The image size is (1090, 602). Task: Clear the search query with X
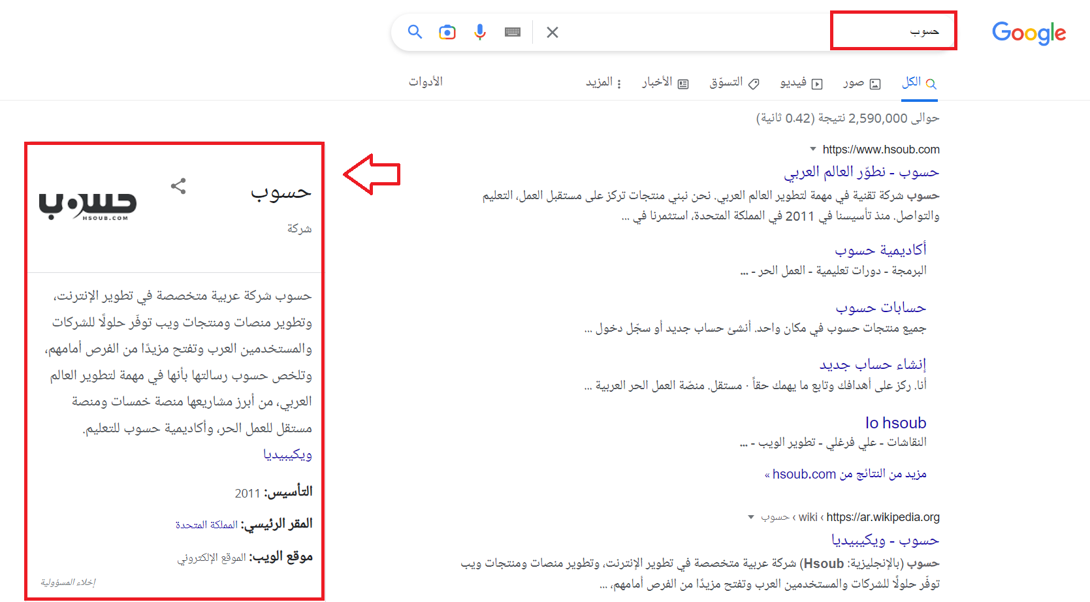[x=553, y=32]
